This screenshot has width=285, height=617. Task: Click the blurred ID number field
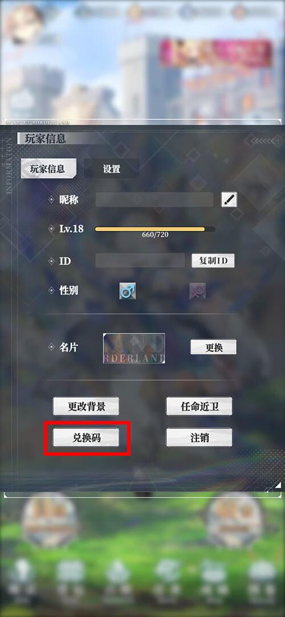[x=140, y=260]
